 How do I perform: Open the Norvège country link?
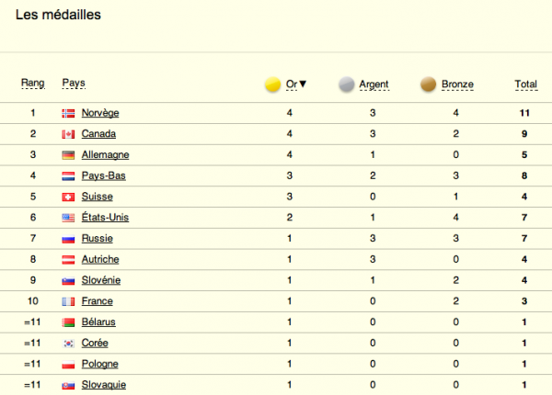(100, 113)
